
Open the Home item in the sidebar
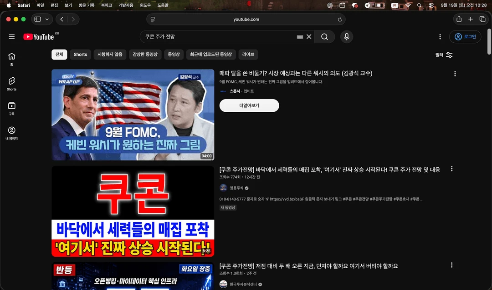click(x=11, y=59)
